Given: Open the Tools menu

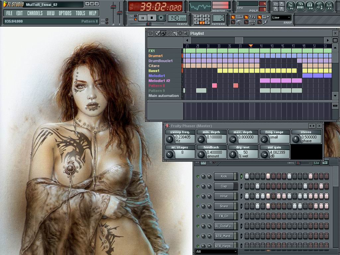Looking at the screenshot, I should pyautogui.click(x=80, y=13).
